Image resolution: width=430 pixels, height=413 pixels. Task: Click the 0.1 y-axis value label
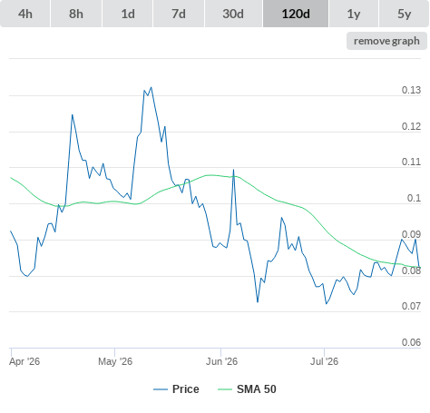[x=414, y=198]
